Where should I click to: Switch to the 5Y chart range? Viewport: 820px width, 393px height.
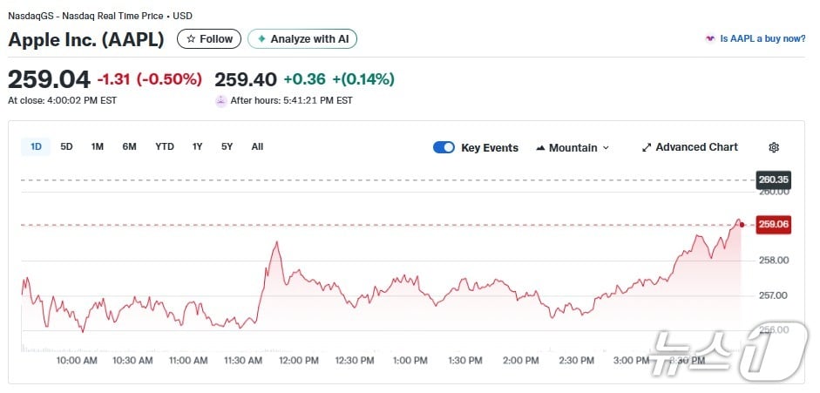click(227, 146)
